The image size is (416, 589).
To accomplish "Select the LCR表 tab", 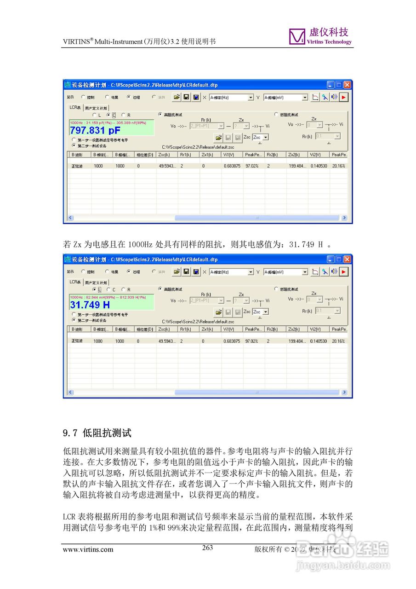I will point(74,108).
